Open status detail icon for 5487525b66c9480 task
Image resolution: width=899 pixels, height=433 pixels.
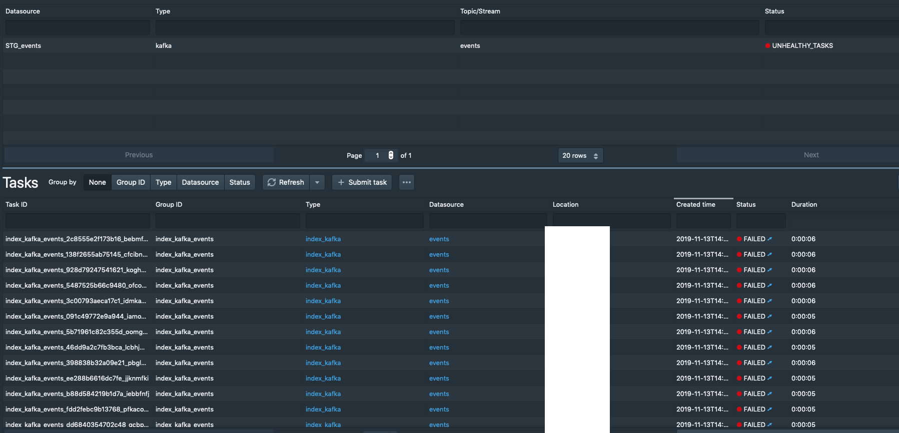[769, 285]
